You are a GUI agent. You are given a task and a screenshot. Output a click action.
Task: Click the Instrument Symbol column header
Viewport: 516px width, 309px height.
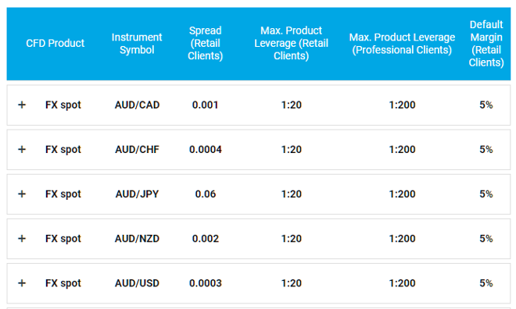point(137,44)
